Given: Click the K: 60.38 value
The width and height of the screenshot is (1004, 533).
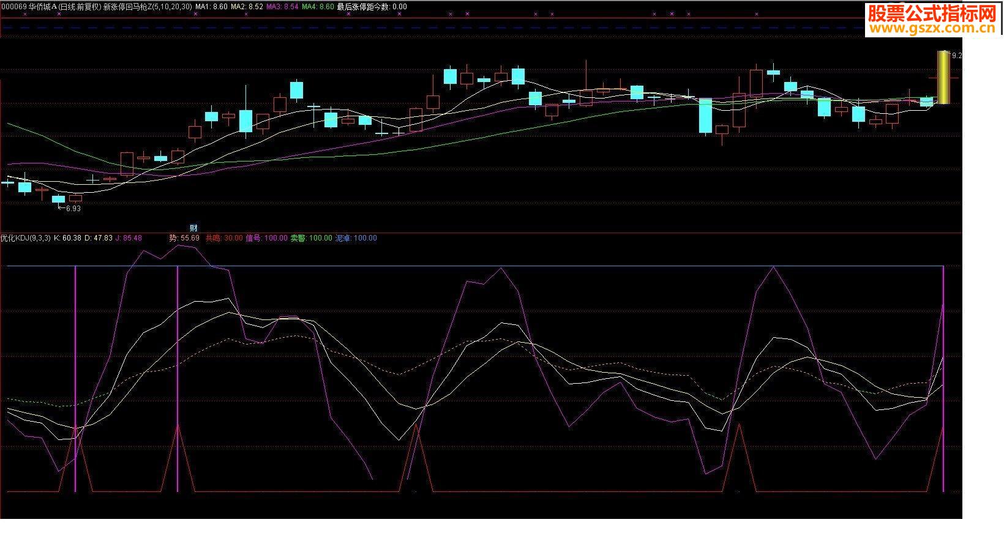Looking at the screenshot, I should point(67,238).
